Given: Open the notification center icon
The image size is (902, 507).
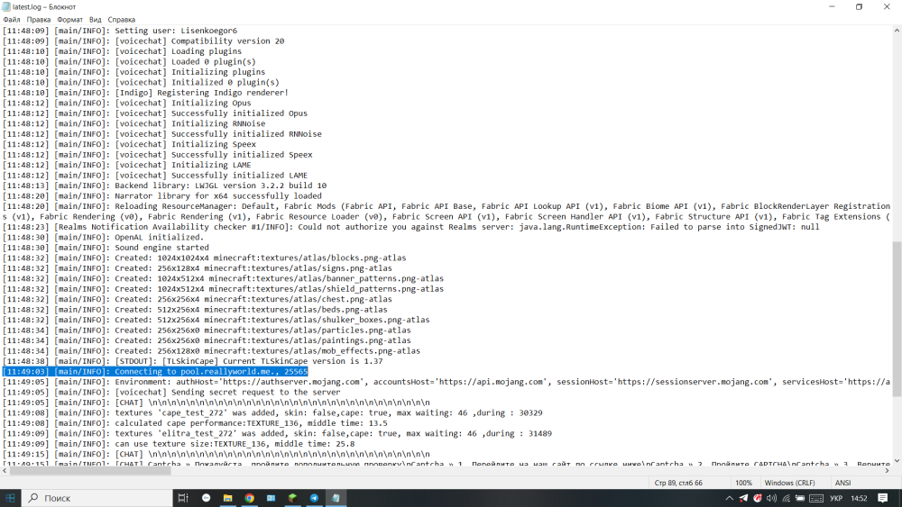Looking at the screenshot, I should point(883,498).
